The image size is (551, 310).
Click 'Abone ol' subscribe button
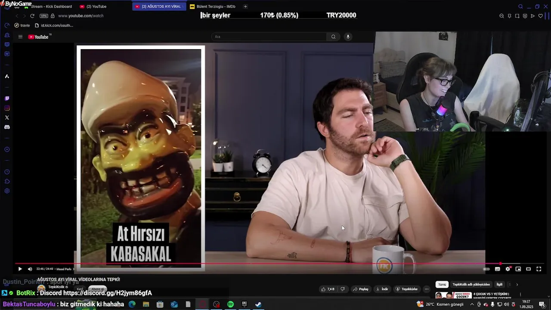pos(97,289)
